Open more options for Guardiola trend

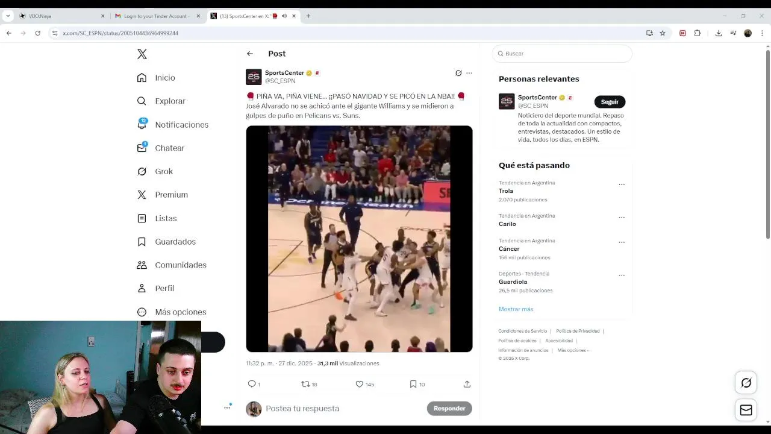622,275
